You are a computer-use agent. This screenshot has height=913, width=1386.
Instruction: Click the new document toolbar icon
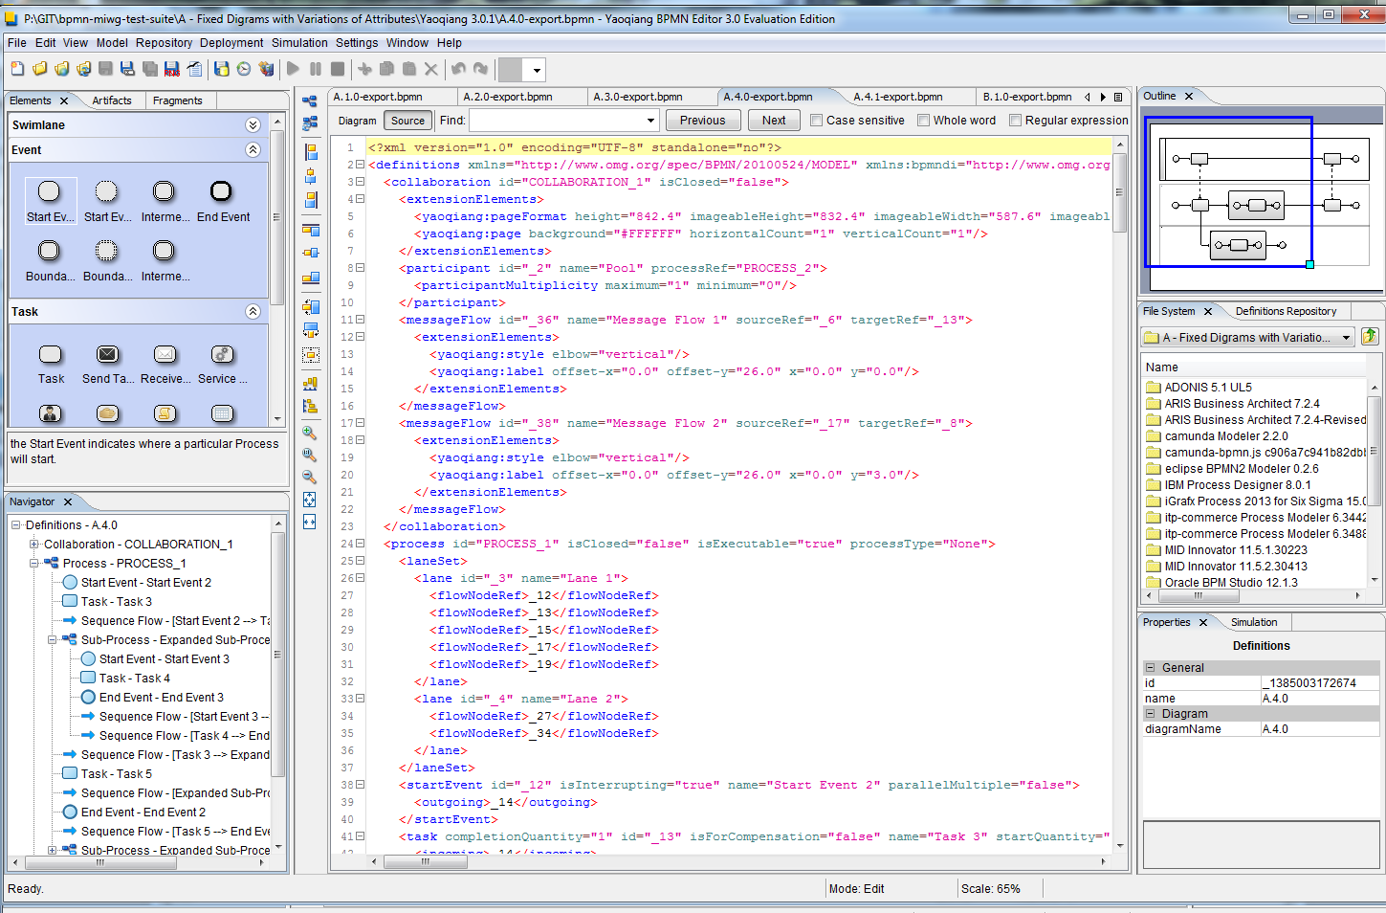pos(17,69)
